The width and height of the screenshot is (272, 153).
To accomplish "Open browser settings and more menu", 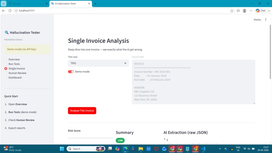I will (x=251, y=10).
